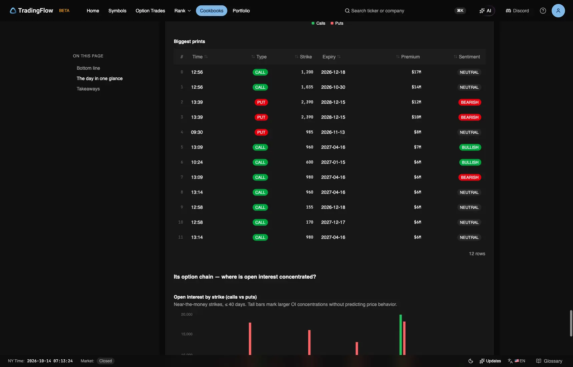The image size is (573, 367).
Task: Sort table by Sentiment column
Action: point(467,57)
